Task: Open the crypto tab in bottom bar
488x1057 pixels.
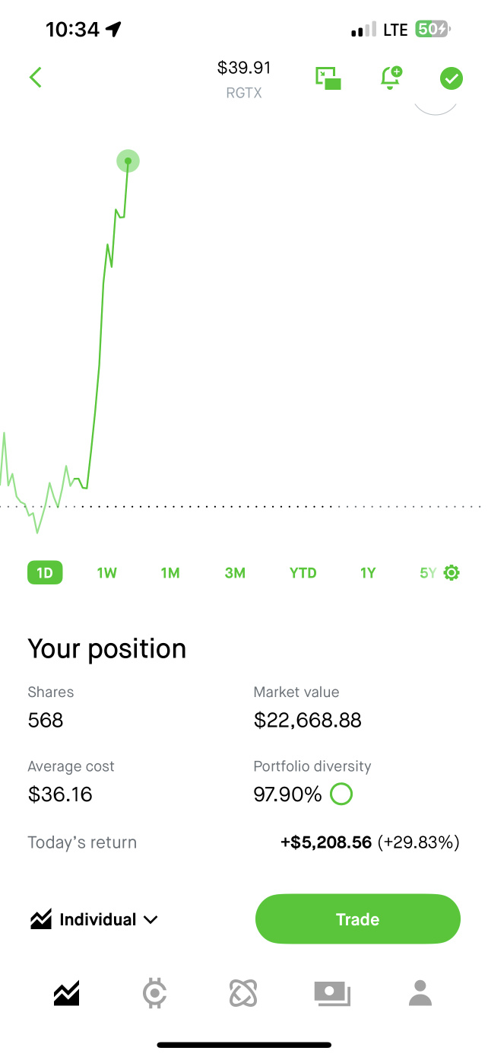Action: click(155, 993)
